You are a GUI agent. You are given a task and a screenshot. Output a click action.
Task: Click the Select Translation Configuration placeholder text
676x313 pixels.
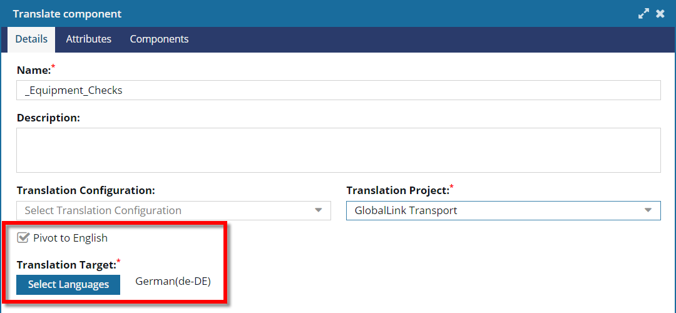tap(103, 210)
